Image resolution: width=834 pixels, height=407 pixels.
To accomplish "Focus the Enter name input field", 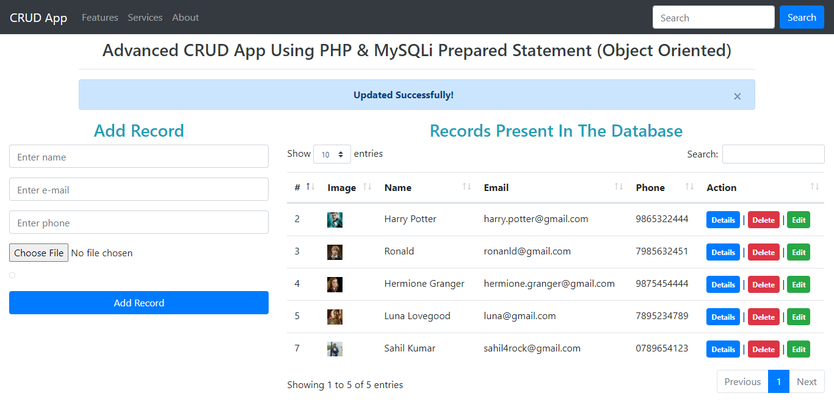I will coord(139,156).
